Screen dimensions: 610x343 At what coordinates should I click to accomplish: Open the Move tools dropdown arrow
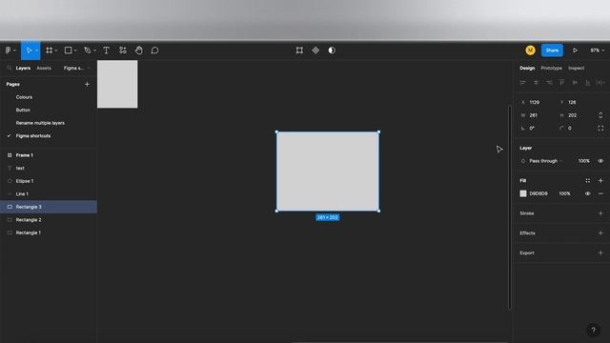coord(36,50)
